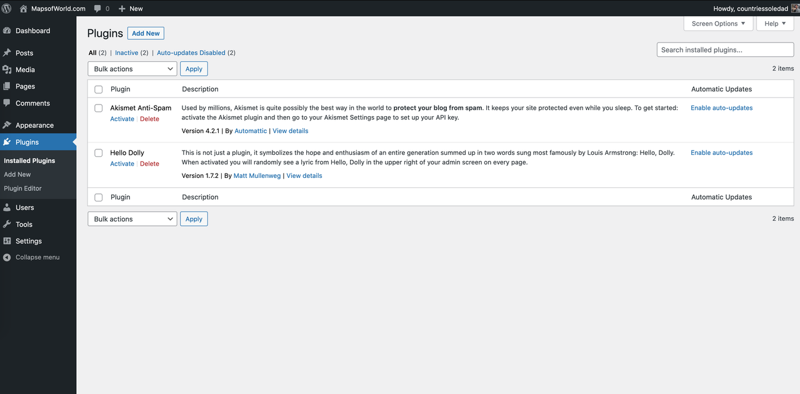Open the Appearance menu label

coord(34,125)
